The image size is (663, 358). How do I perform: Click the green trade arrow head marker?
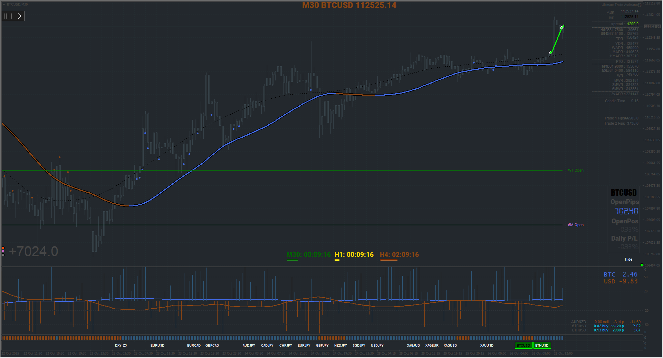(x=563, y=27)
